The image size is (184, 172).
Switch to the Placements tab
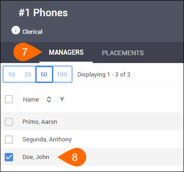[123, 53]
